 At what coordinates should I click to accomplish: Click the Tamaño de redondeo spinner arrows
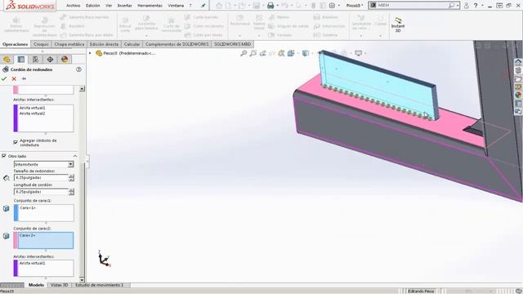71,178
